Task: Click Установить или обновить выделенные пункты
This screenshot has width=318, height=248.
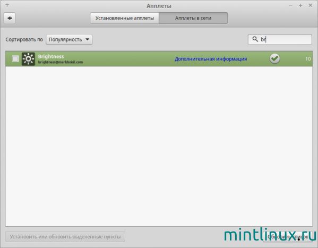Action: pos(65,237)
